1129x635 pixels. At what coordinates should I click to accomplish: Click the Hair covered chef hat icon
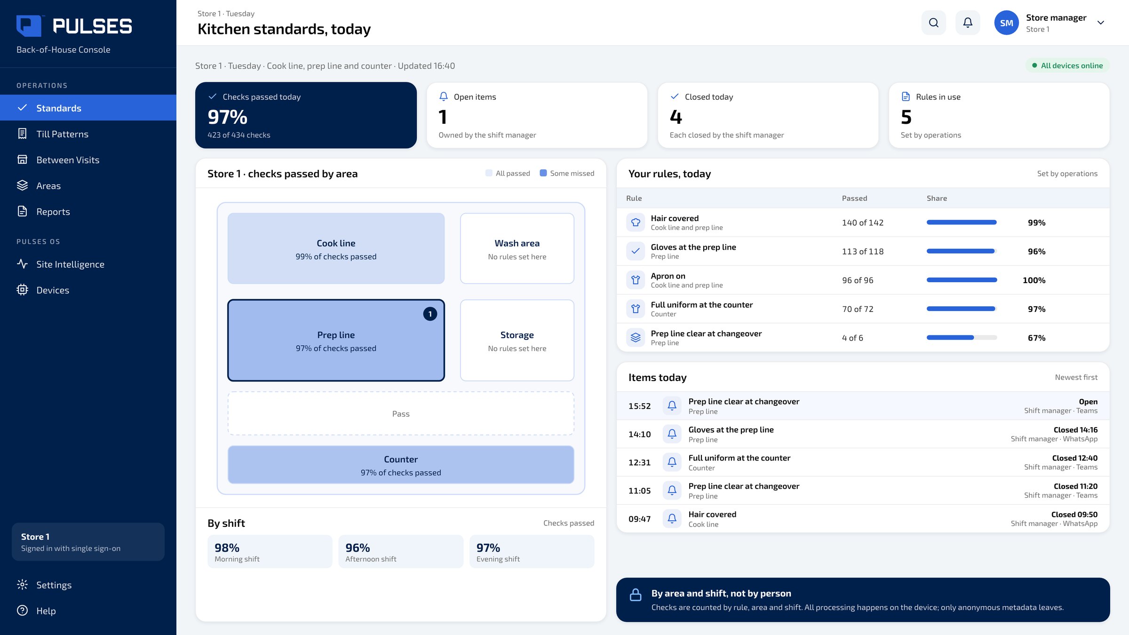point(636,222)
